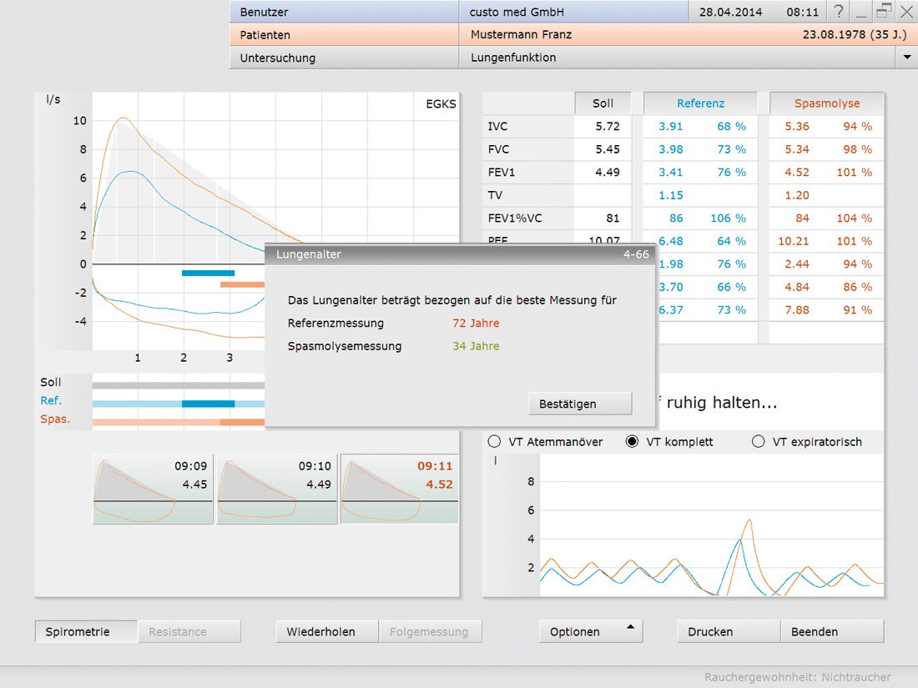
Task: Click the Referenz column header
Action: coord(700,103)
